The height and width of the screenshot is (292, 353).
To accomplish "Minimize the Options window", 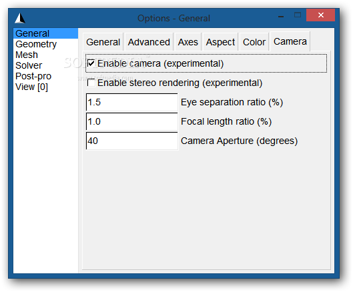I will point(281,16).
